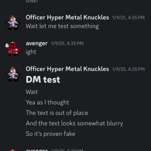Open Officer Hyper Metal Knuckles' avatar at top
The width and height of the screenshot is (151, 151).
click(x=13, y=23)
